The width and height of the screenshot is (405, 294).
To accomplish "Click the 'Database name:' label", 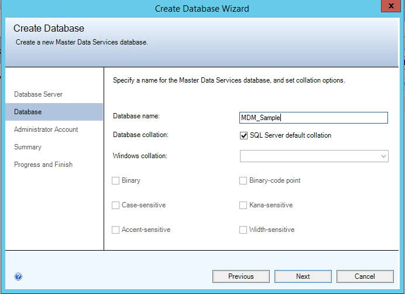I will (x=136, y=116).
